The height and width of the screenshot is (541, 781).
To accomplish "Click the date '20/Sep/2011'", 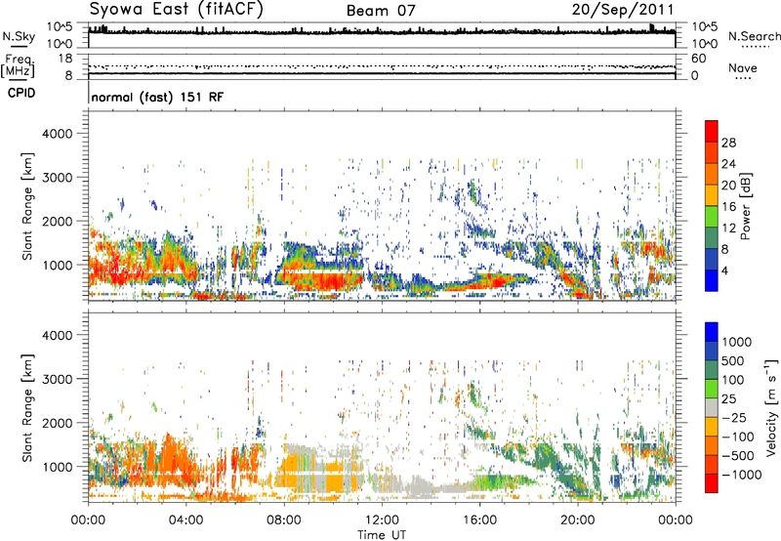I will point(623,10).
